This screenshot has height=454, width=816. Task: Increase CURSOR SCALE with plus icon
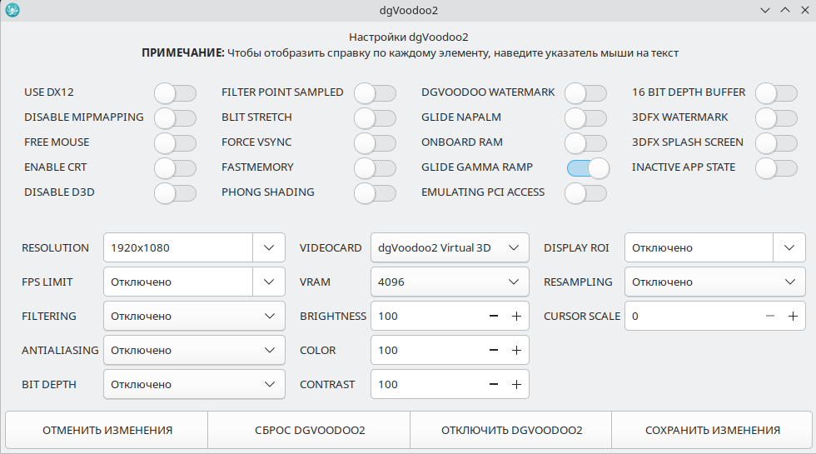coord(793,316)
